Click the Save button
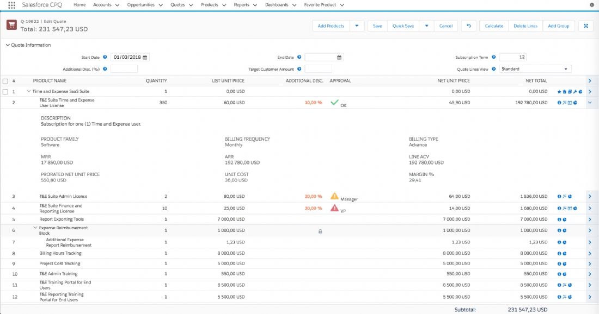The height and width of the screenshot is (314, 599). pyautogui.click(x=377, y=26)
